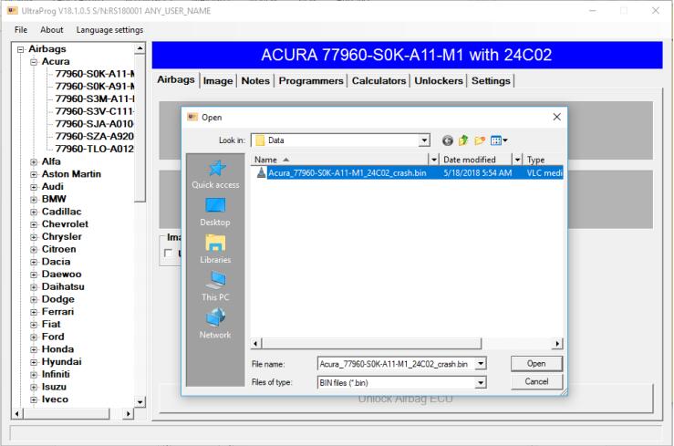Switch to the Calculators tab

[378, 81]
